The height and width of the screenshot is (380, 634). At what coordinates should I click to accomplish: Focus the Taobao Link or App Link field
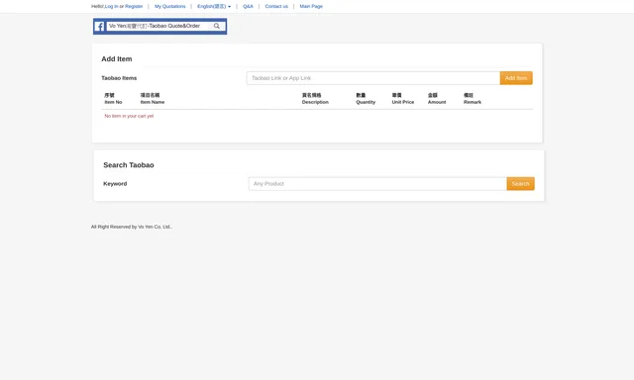pyautogui.click(x=373, y=78)
